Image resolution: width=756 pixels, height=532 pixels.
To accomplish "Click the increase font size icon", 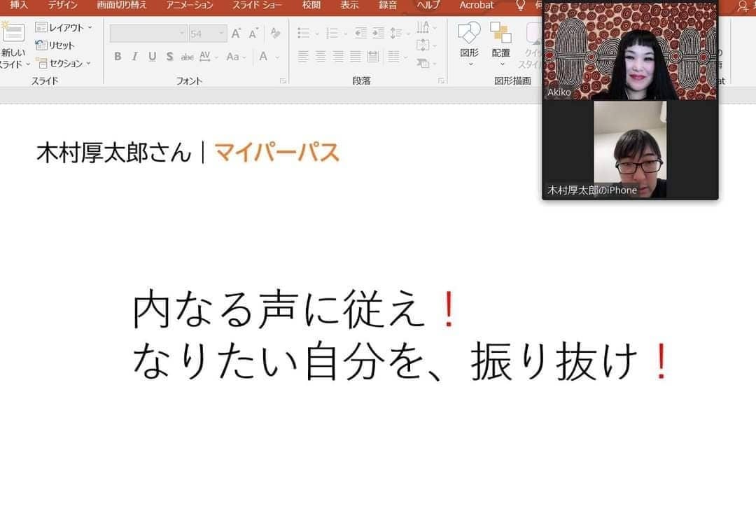I will 236,34.
